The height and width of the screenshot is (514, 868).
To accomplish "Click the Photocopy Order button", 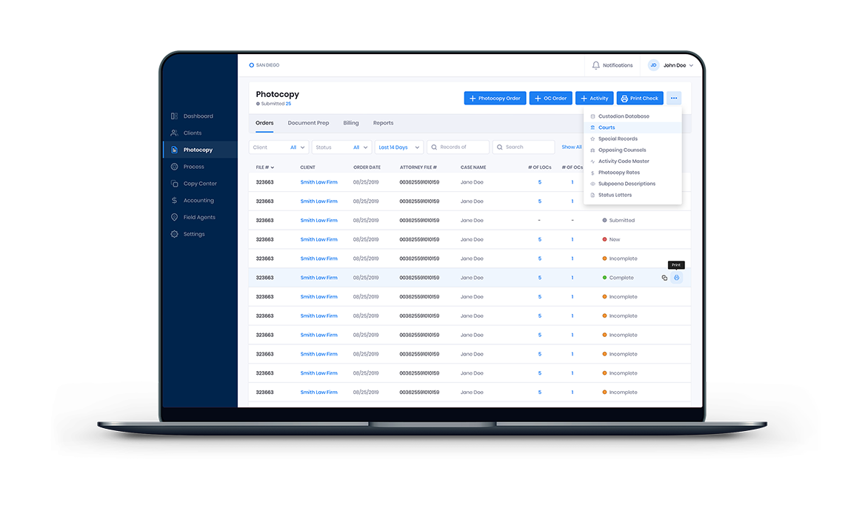I will (x=495, y=98).
